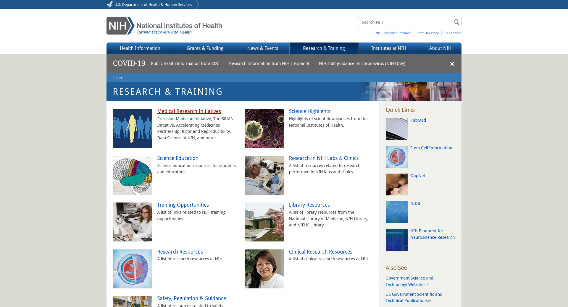Click the Library Resources building photo

click(x=264, y=222)
